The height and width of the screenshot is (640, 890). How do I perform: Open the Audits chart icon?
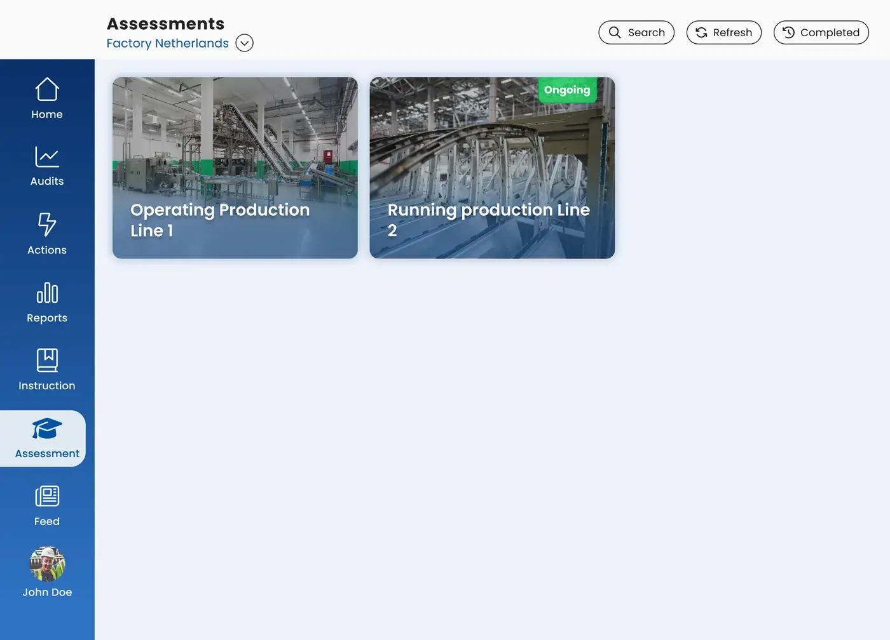[x=47, y=157]
